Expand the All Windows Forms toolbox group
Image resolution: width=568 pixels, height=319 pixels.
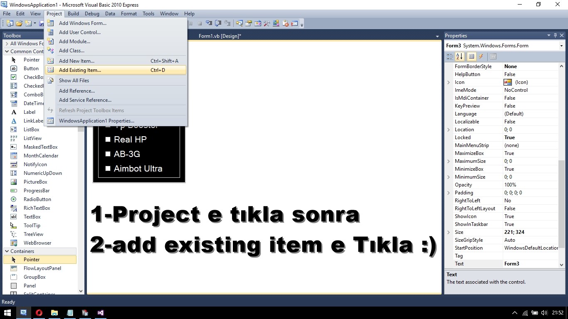coord(7,44)
